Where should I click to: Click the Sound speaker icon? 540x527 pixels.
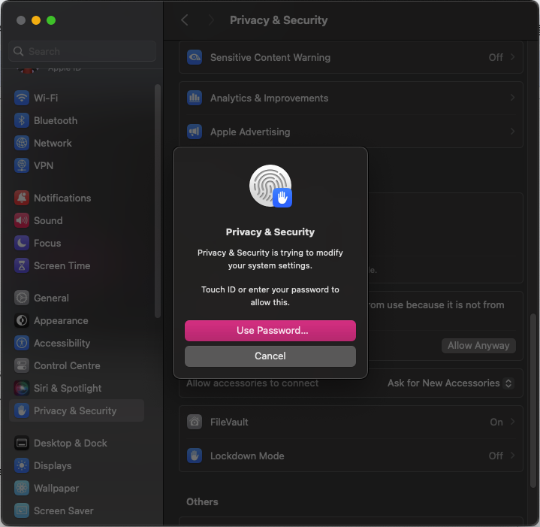tap(22, 220)
